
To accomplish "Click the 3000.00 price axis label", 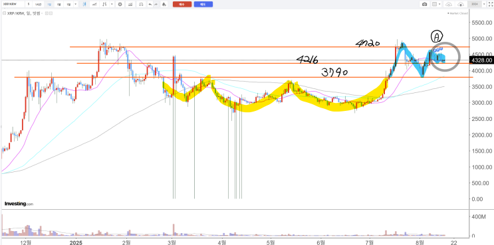I will tap(482, 103).
